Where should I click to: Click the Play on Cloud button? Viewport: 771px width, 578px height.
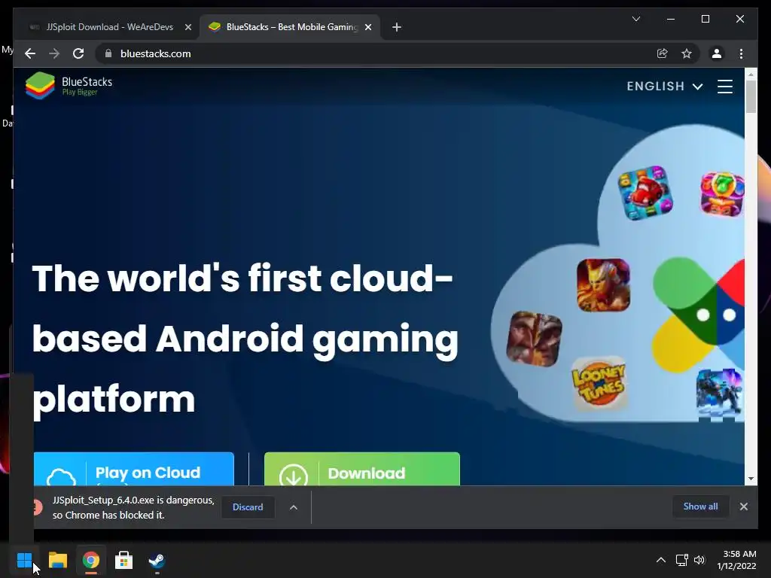pos(134,470)
